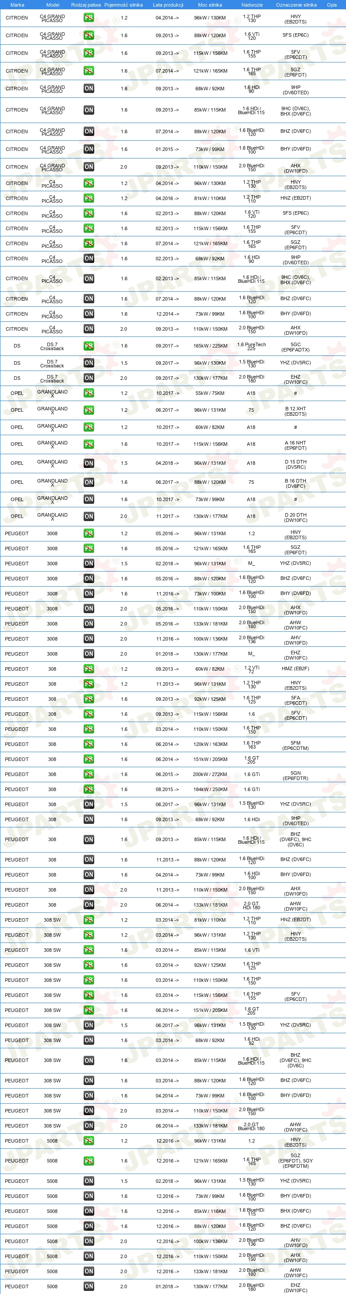This screenshot has height=1294, width=346.
Task: Click ON icon for DS 7 Crossback YHZ (DV5RC)
Action: (x=89, y=363)
